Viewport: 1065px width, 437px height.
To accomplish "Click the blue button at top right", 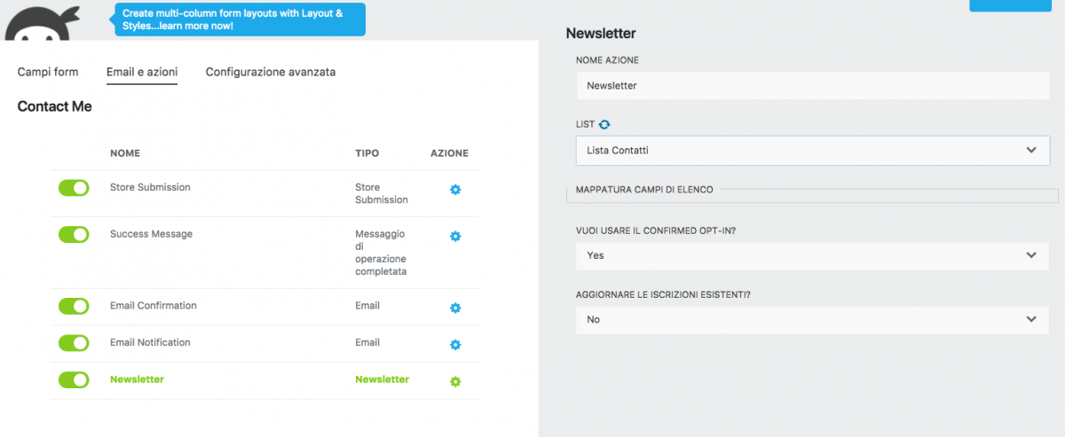I will click(x=1009, y=5).
